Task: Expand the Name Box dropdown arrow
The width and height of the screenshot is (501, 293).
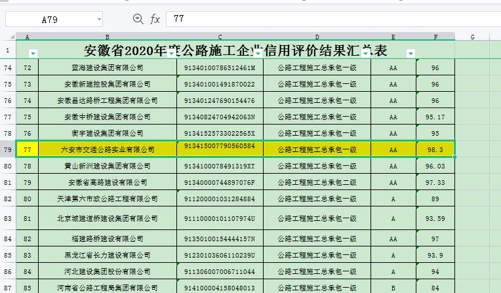Action: pyautogui.click(x=98, y=20)
